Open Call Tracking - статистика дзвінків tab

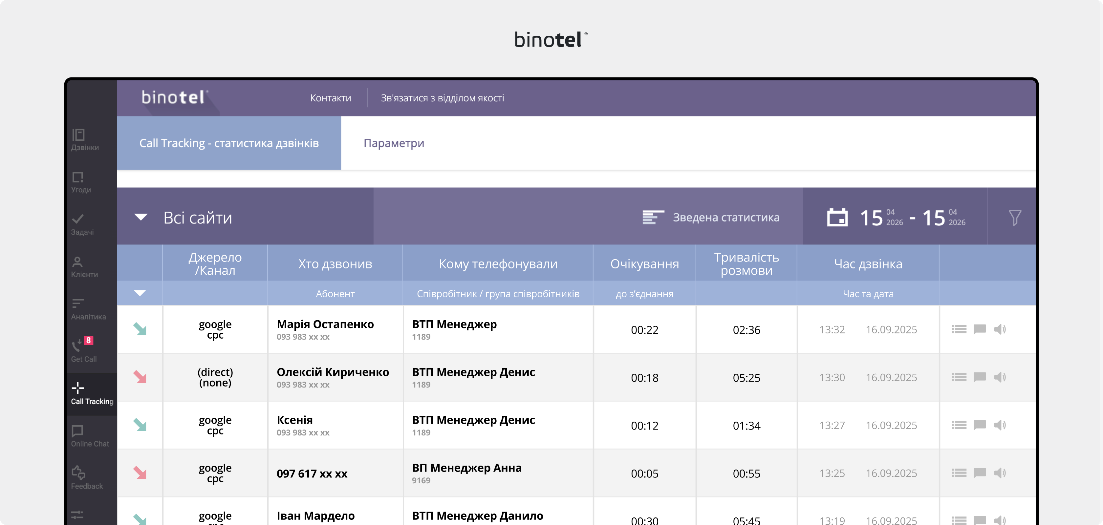point(229,143)
